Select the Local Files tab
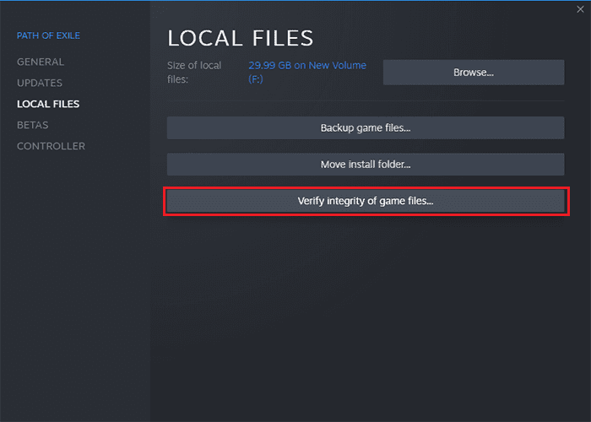Screen dimensions: 591x422 [48, 104]
